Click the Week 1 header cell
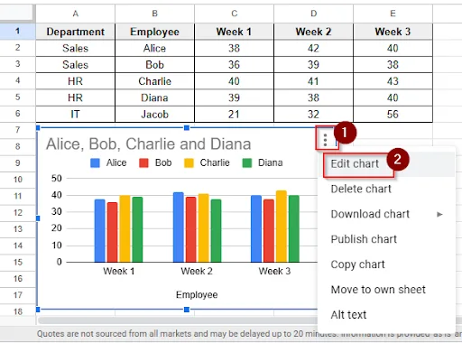 234,32
